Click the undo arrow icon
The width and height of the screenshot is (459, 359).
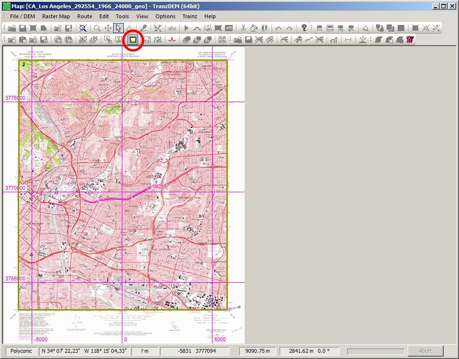279,28
